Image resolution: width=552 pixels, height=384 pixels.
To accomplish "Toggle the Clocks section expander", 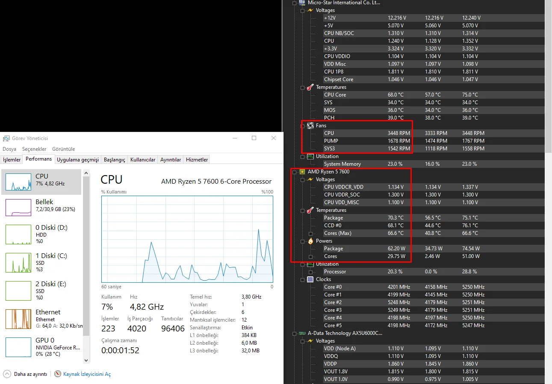I will [x=302, y=279].
